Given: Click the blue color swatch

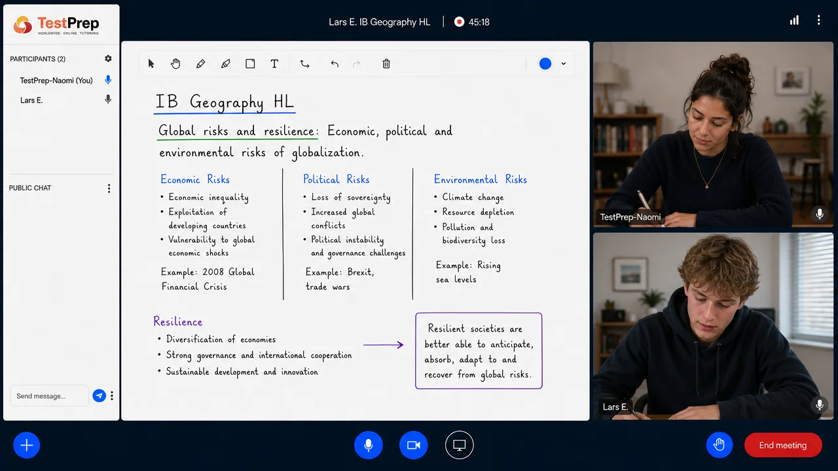Looking at the screenshot, I should [x=545, y=63].
